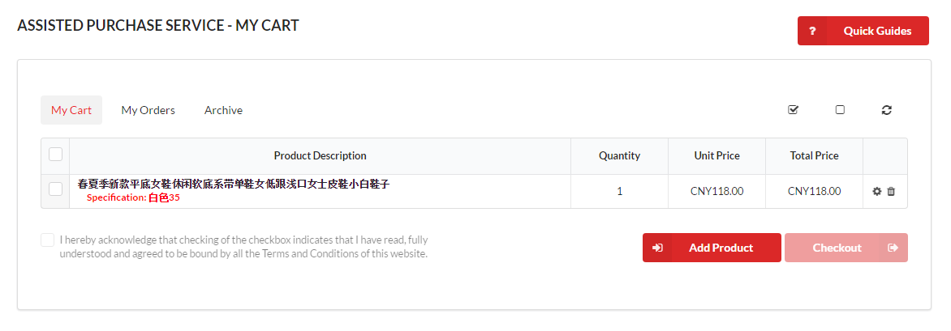Click the Add Product button
Image resolution: width=951 pixels, height=331 pixels.
click(x=712, y=248)
